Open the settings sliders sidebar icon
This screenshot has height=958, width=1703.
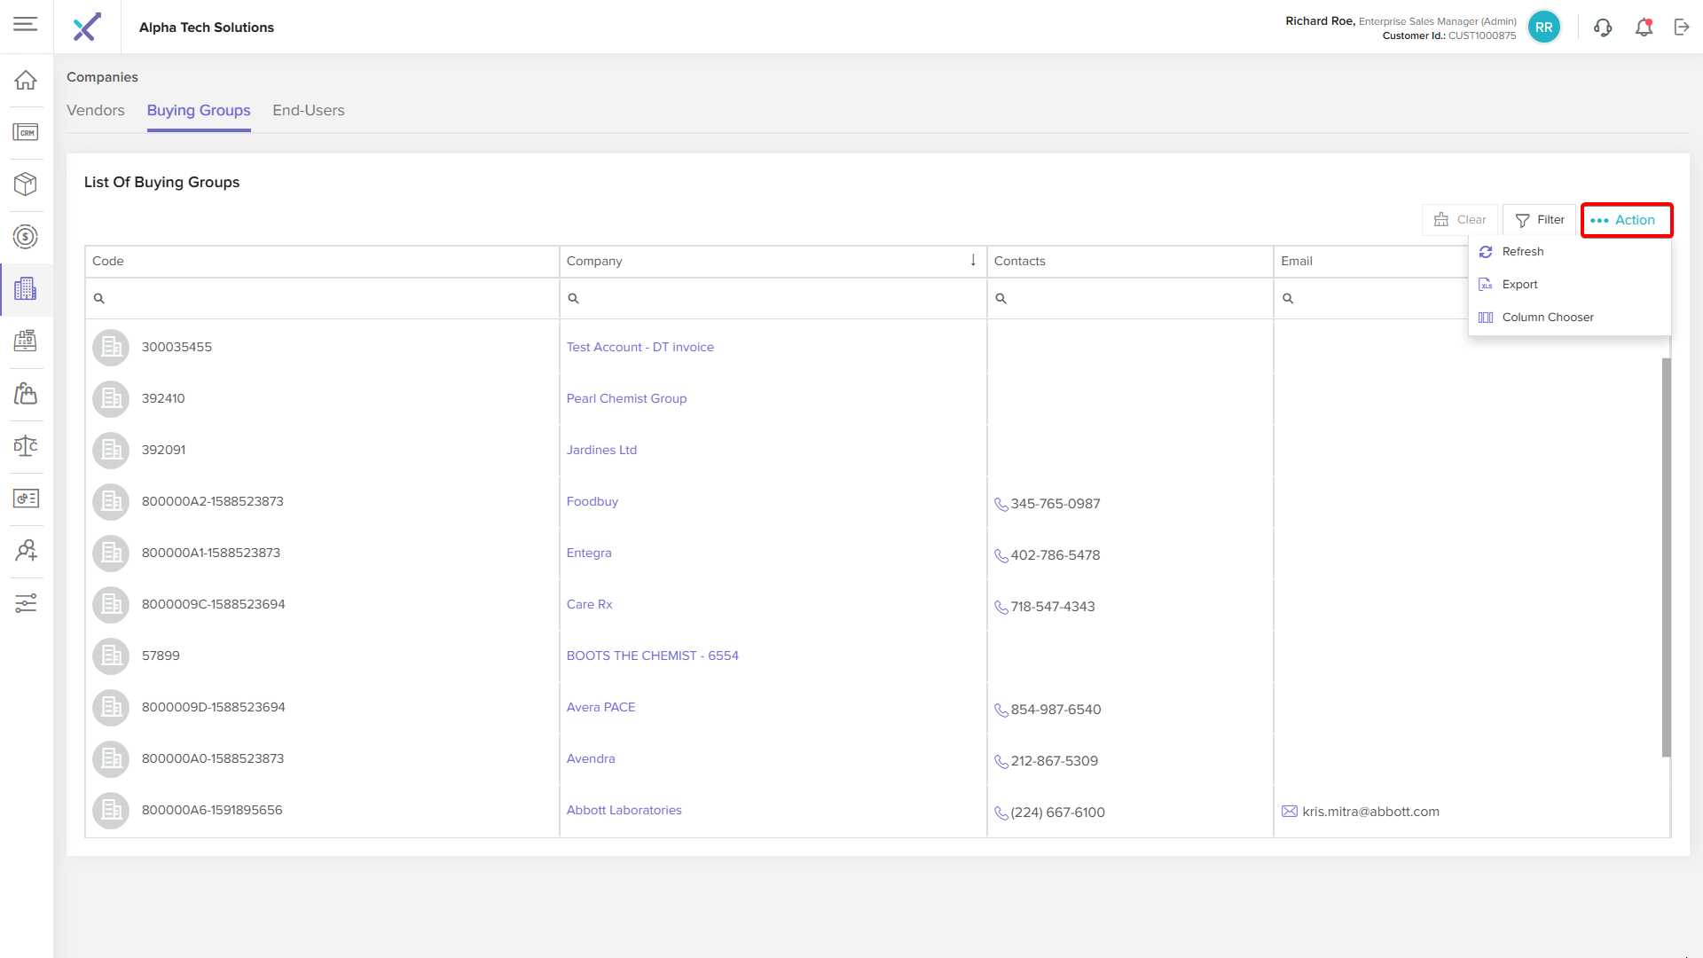(26, 603)
